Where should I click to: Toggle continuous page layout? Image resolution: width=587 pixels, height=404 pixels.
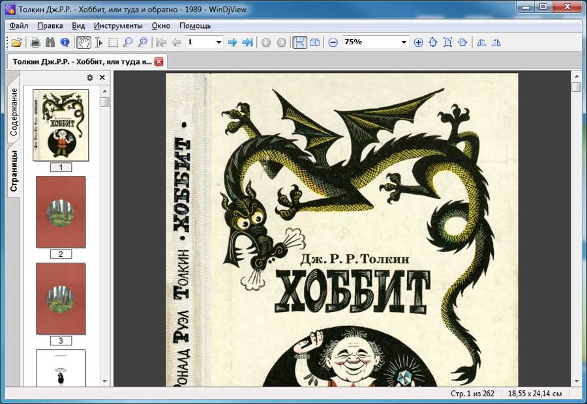[x=299, y=42]
